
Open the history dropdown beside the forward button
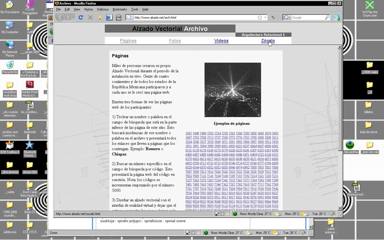point(73,17)
